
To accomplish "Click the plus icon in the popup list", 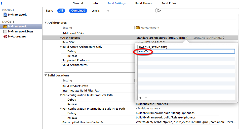I will coord(140,98).
